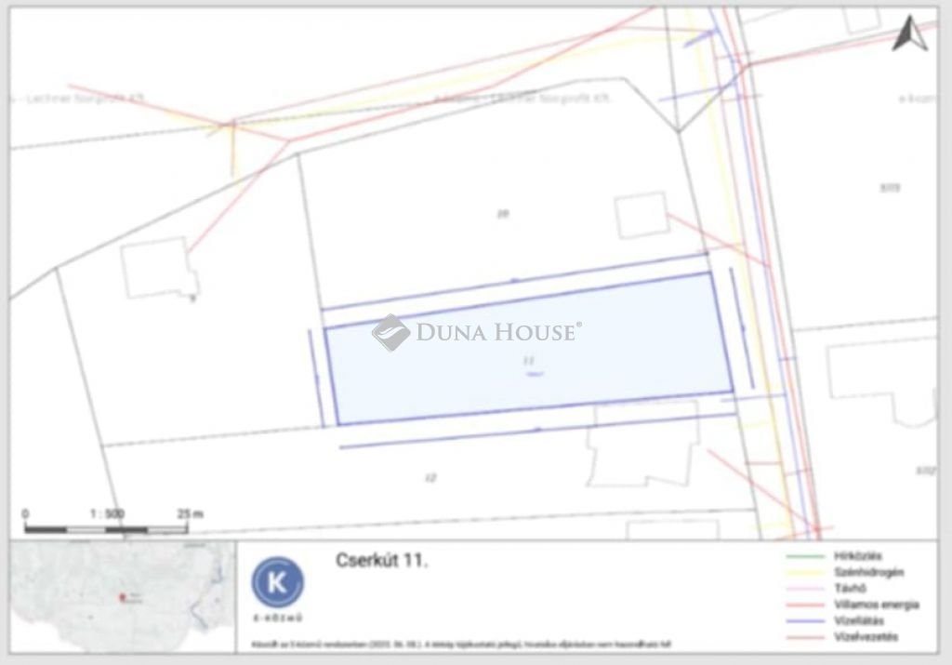Click the yellow Szénhidrogén legend line
952x665 pixels.
(x=805, y=572)
